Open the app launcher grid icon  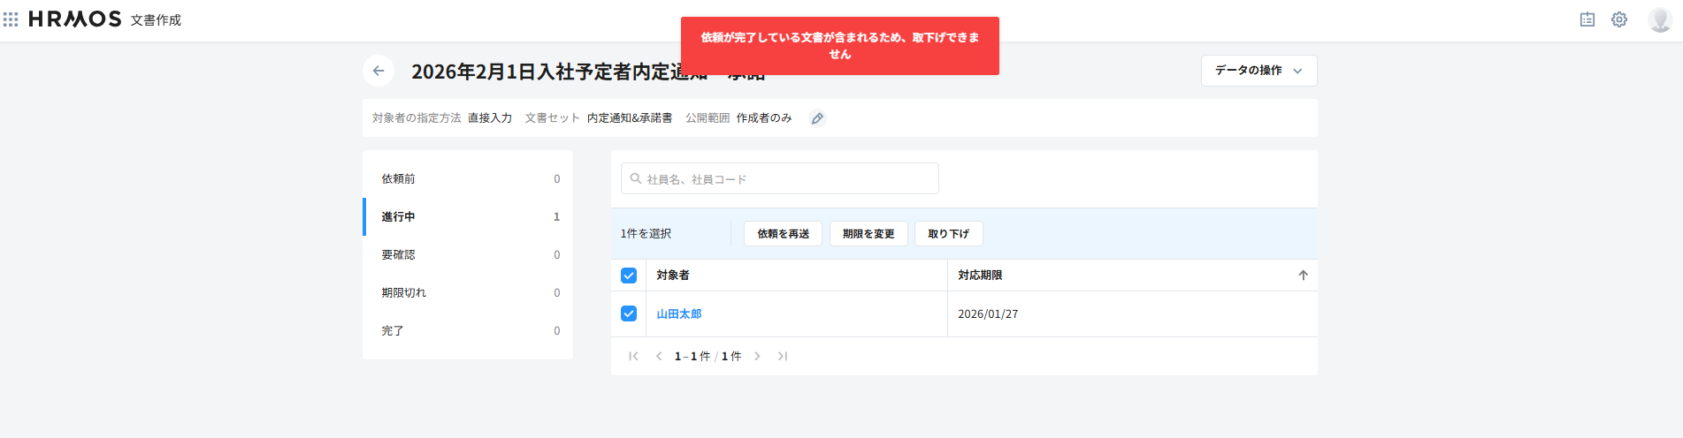(11, 19)
